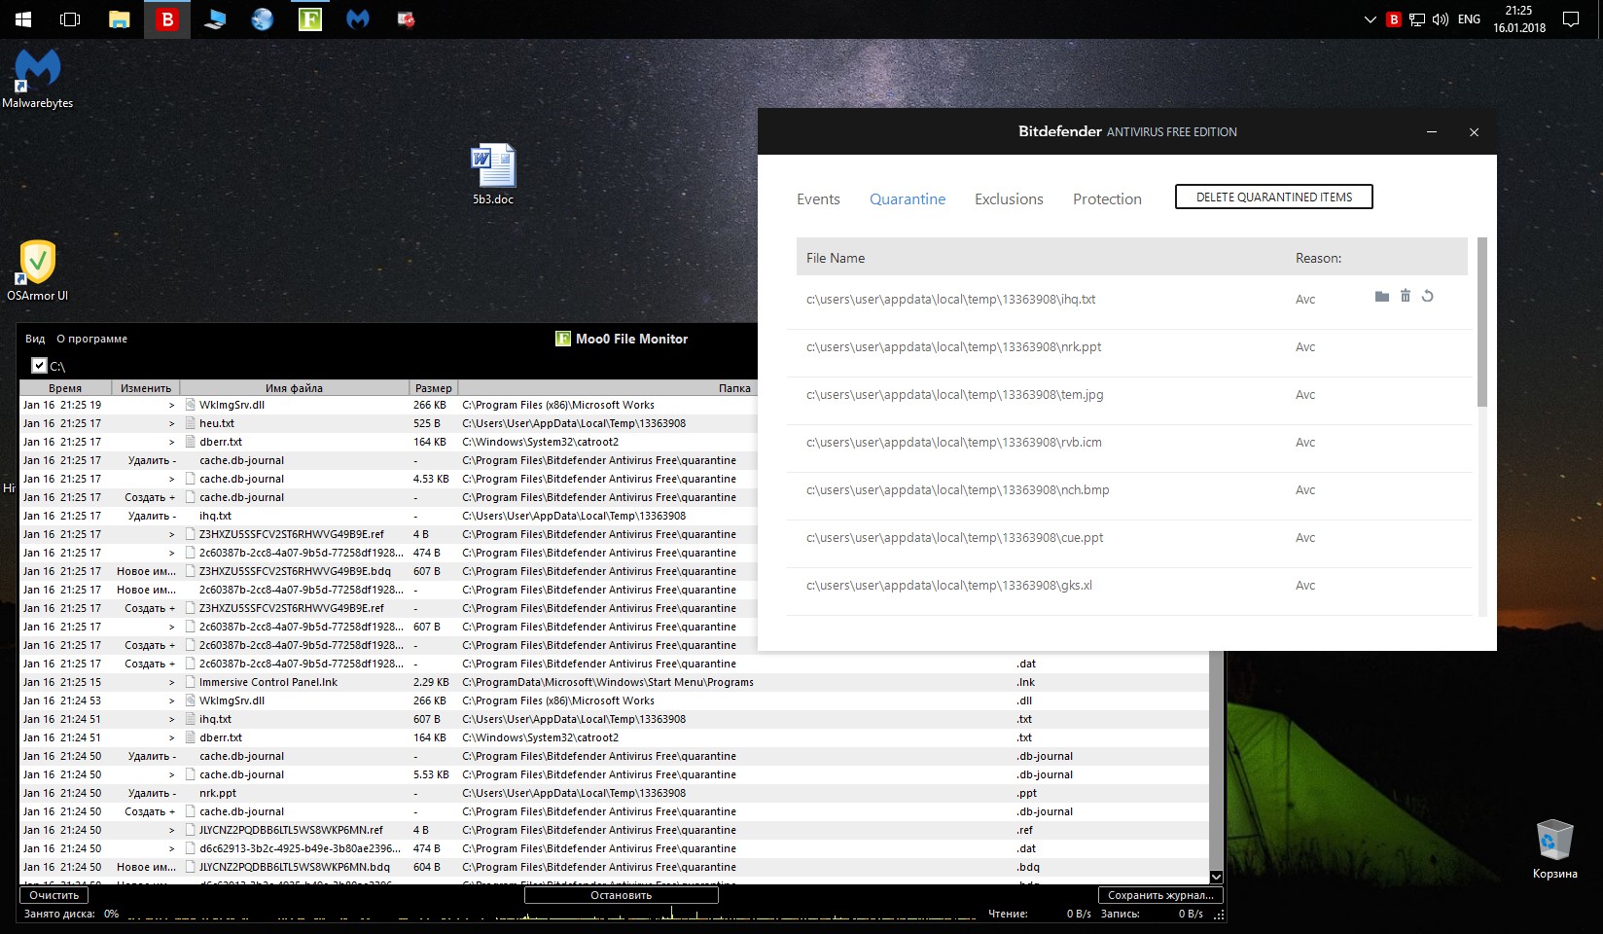Click the file monitor scroll-down arrow

[1216, 877]
